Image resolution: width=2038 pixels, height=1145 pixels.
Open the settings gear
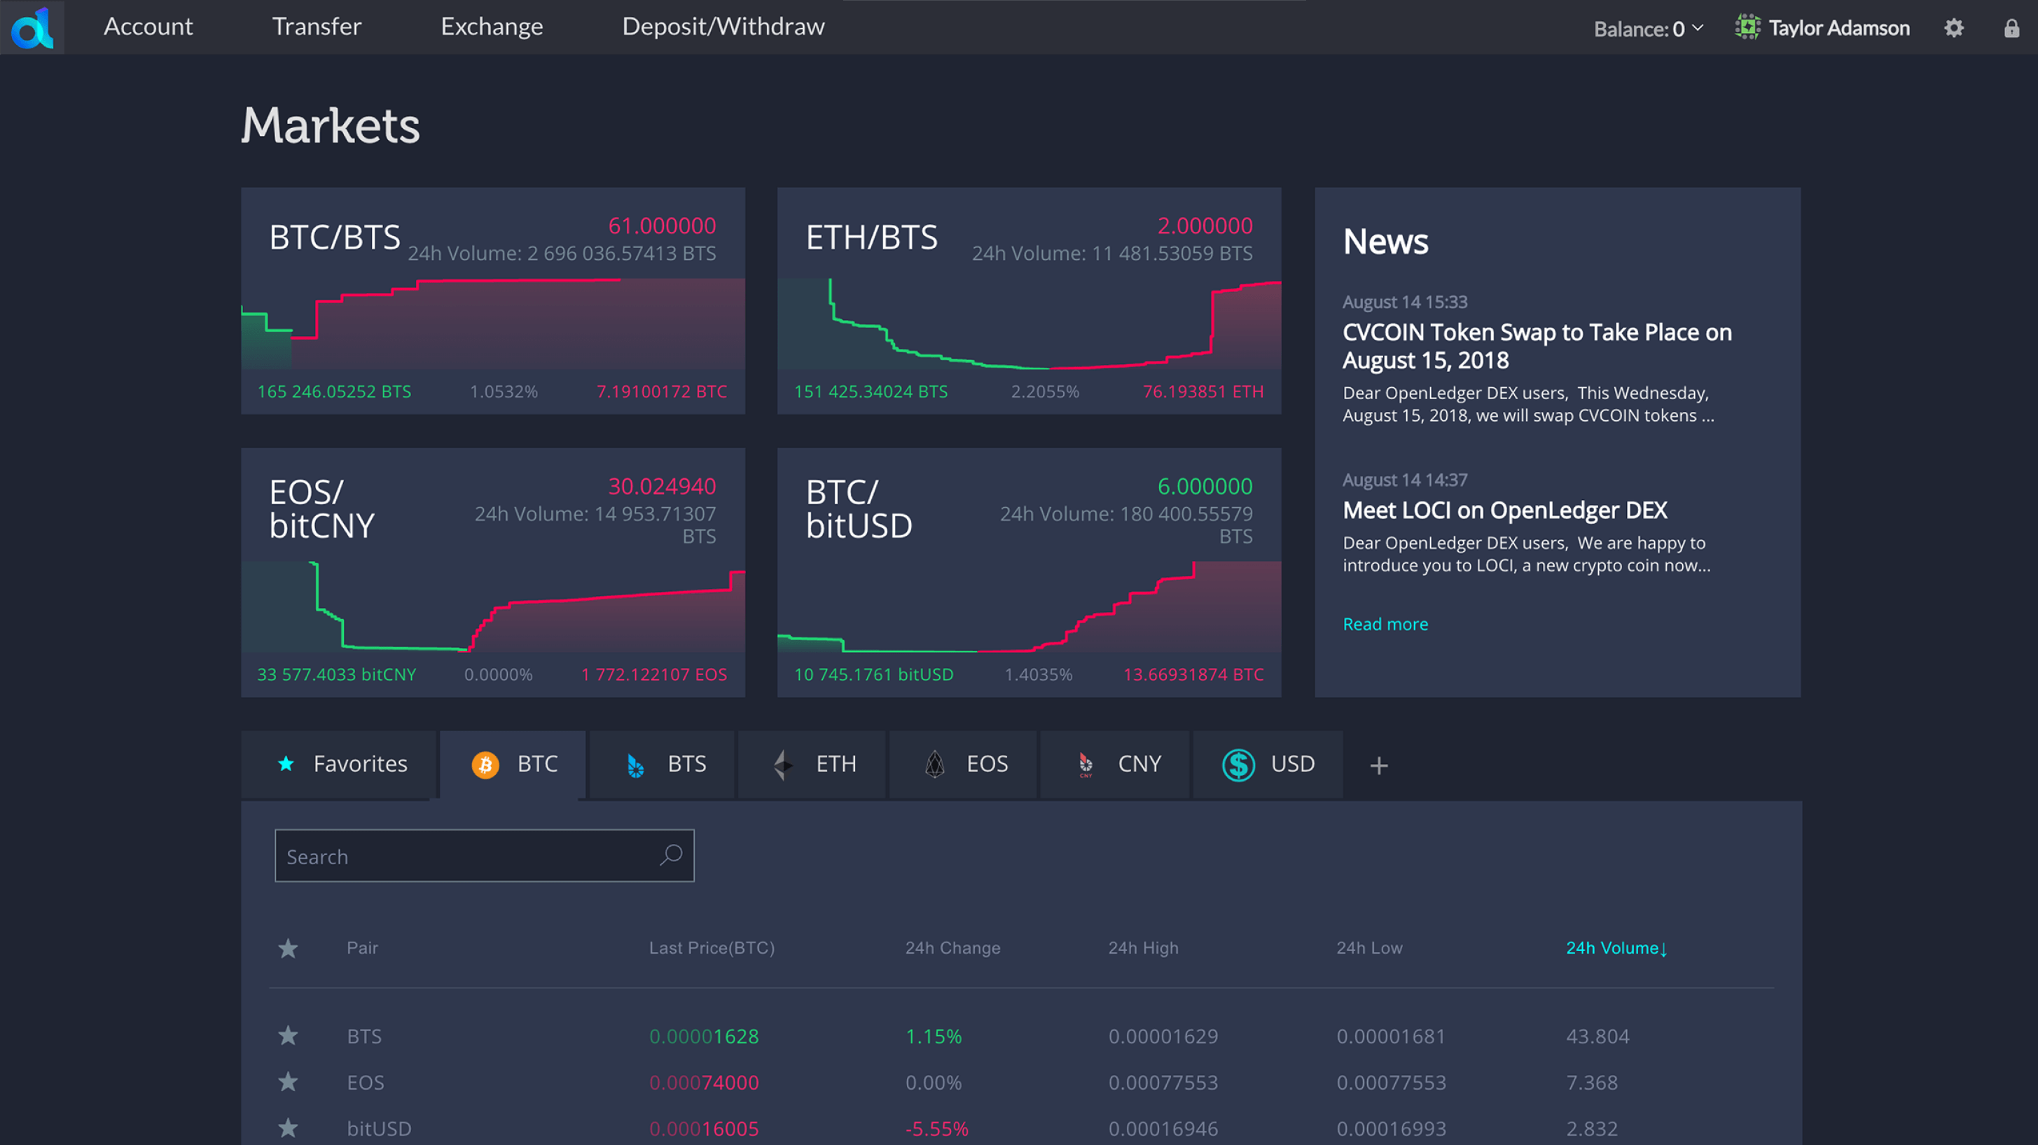pyautogui.click(x=1953, y=27)
